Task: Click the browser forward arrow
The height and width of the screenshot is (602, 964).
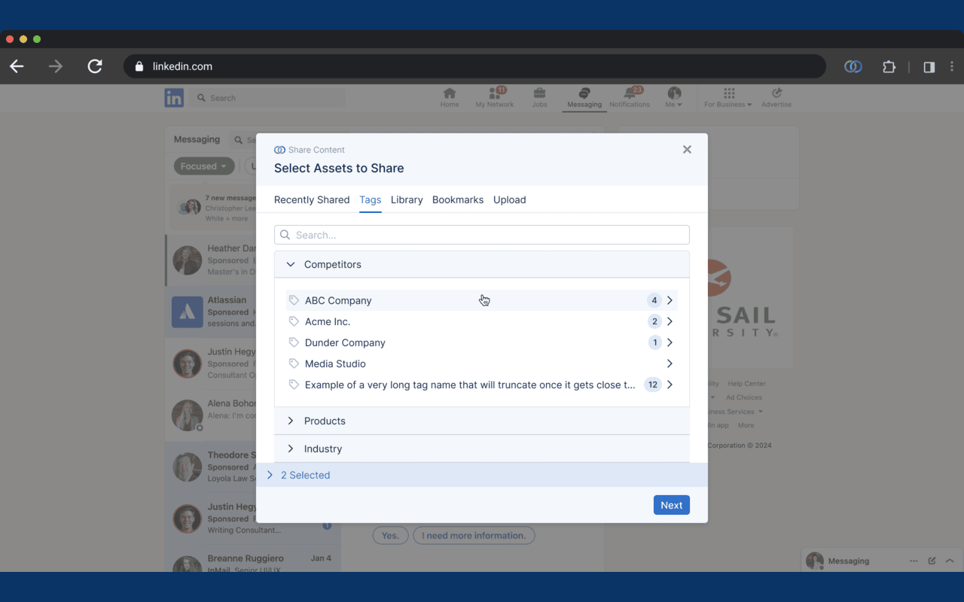Action: coord(56,66)
